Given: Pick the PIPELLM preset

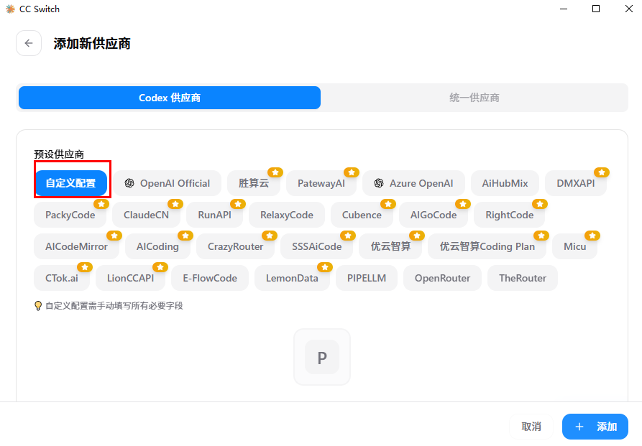Looking at the screenshot, I should [x=367, y=278].
